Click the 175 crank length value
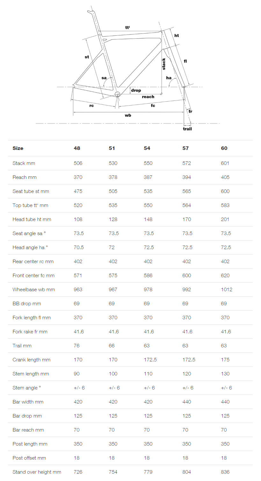The width and height of the screenshot is (261, 481). [x=225, y=360]
